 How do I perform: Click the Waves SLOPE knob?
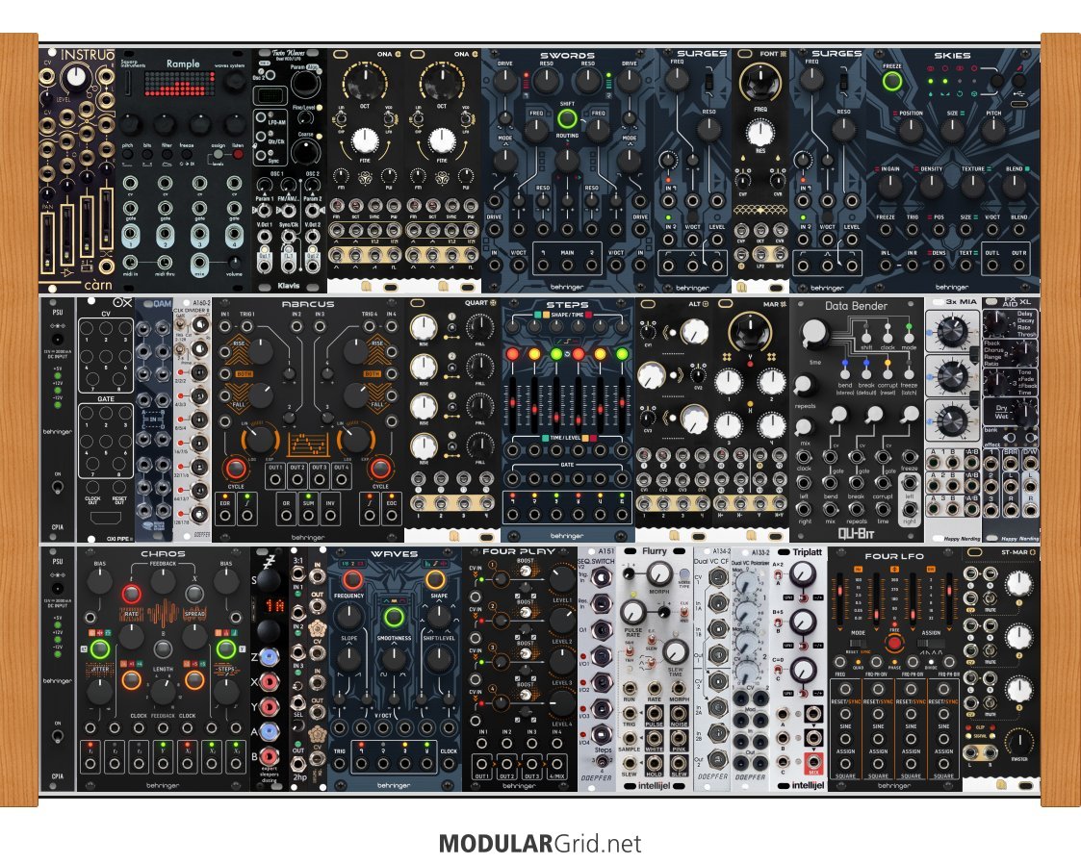(x=348, y=659)
